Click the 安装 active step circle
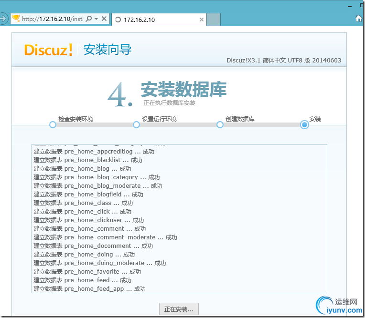 coord(304,125)
